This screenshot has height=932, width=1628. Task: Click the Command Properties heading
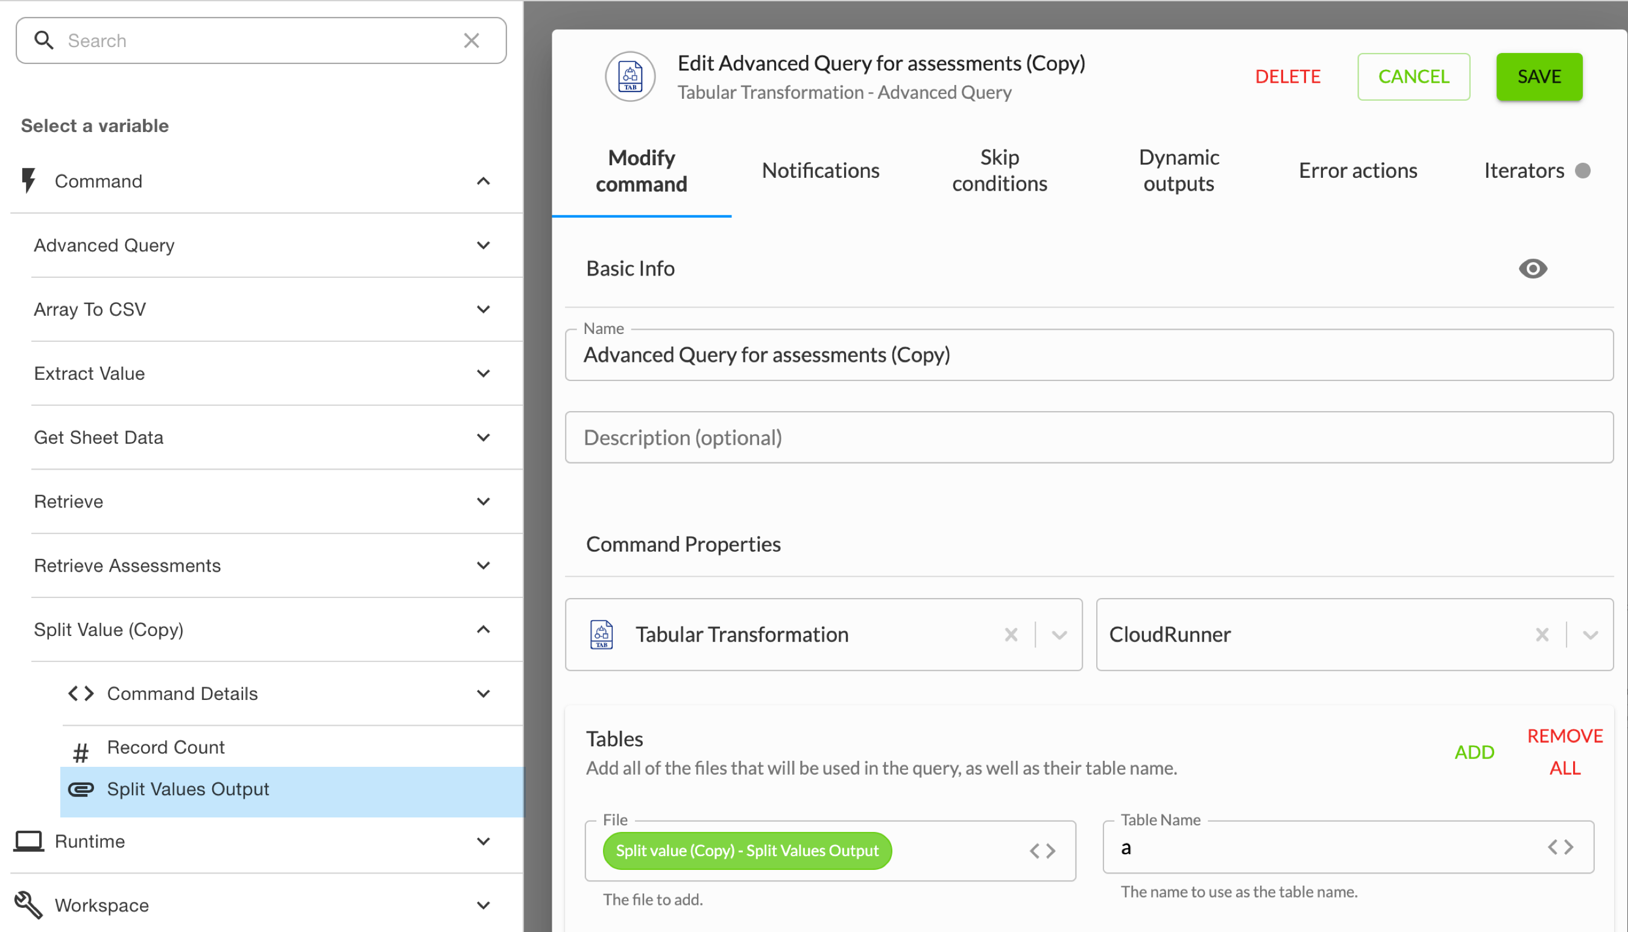[683, 545]
